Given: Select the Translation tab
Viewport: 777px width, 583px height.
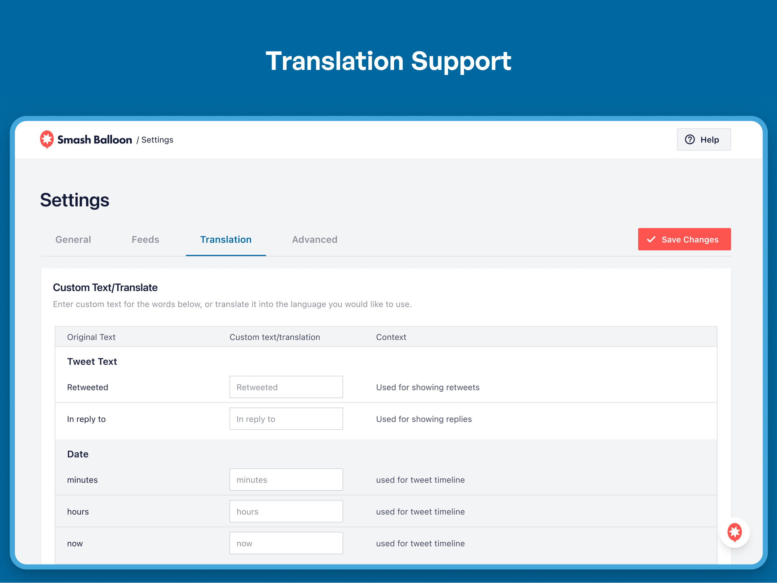Looking at the screenshot, I should pyautogui.click(x=225, y=240).
